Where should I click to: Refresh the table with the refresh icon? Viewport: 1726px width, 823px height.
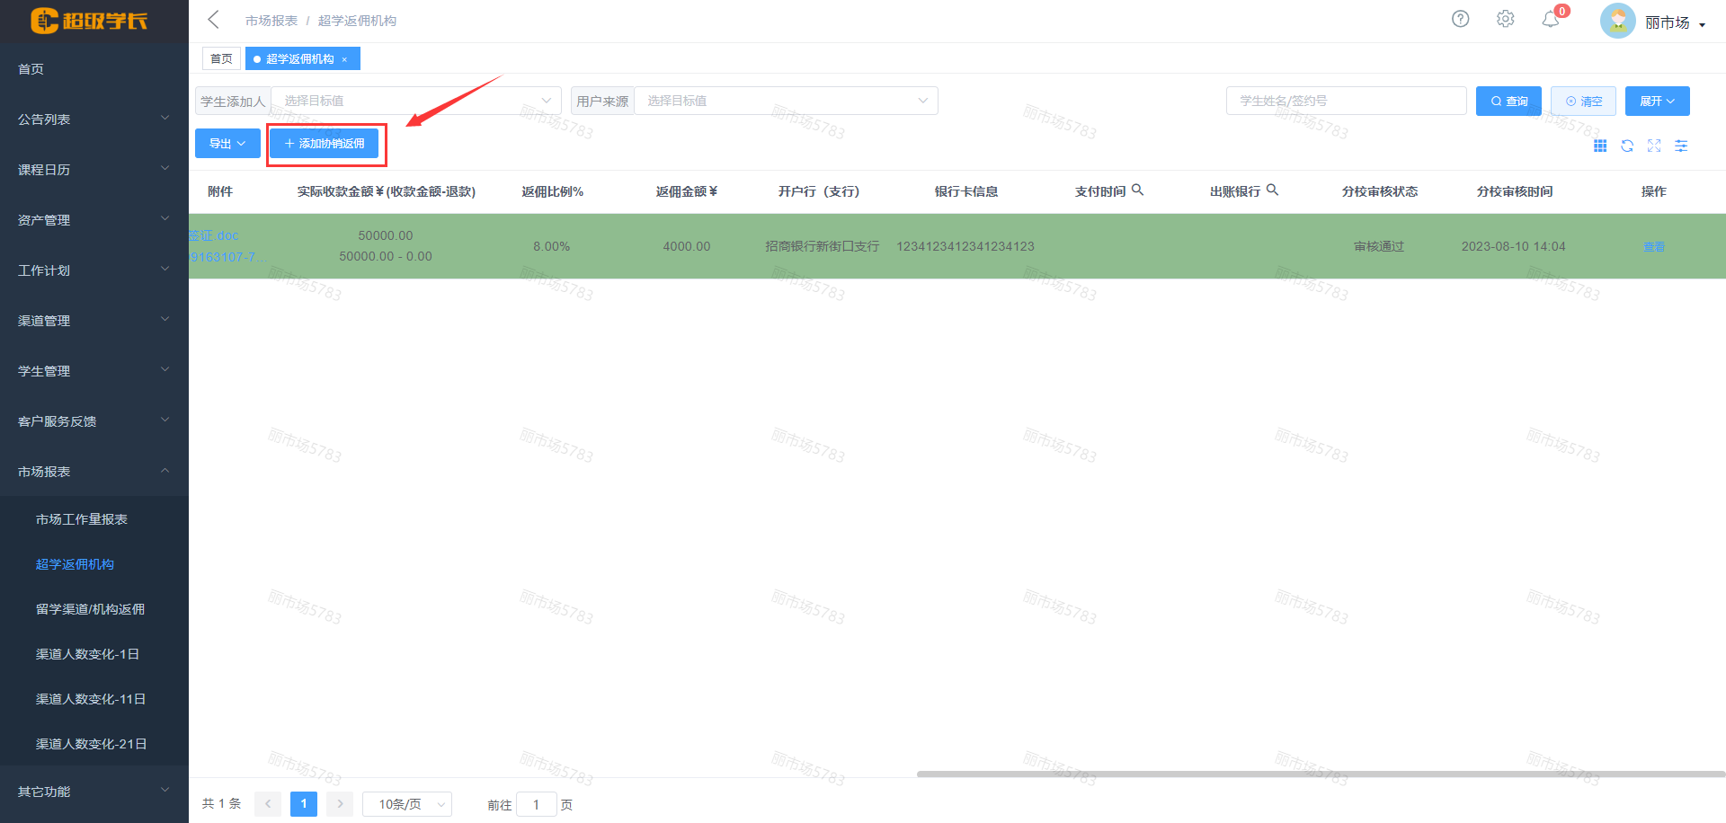point(1627,146)
